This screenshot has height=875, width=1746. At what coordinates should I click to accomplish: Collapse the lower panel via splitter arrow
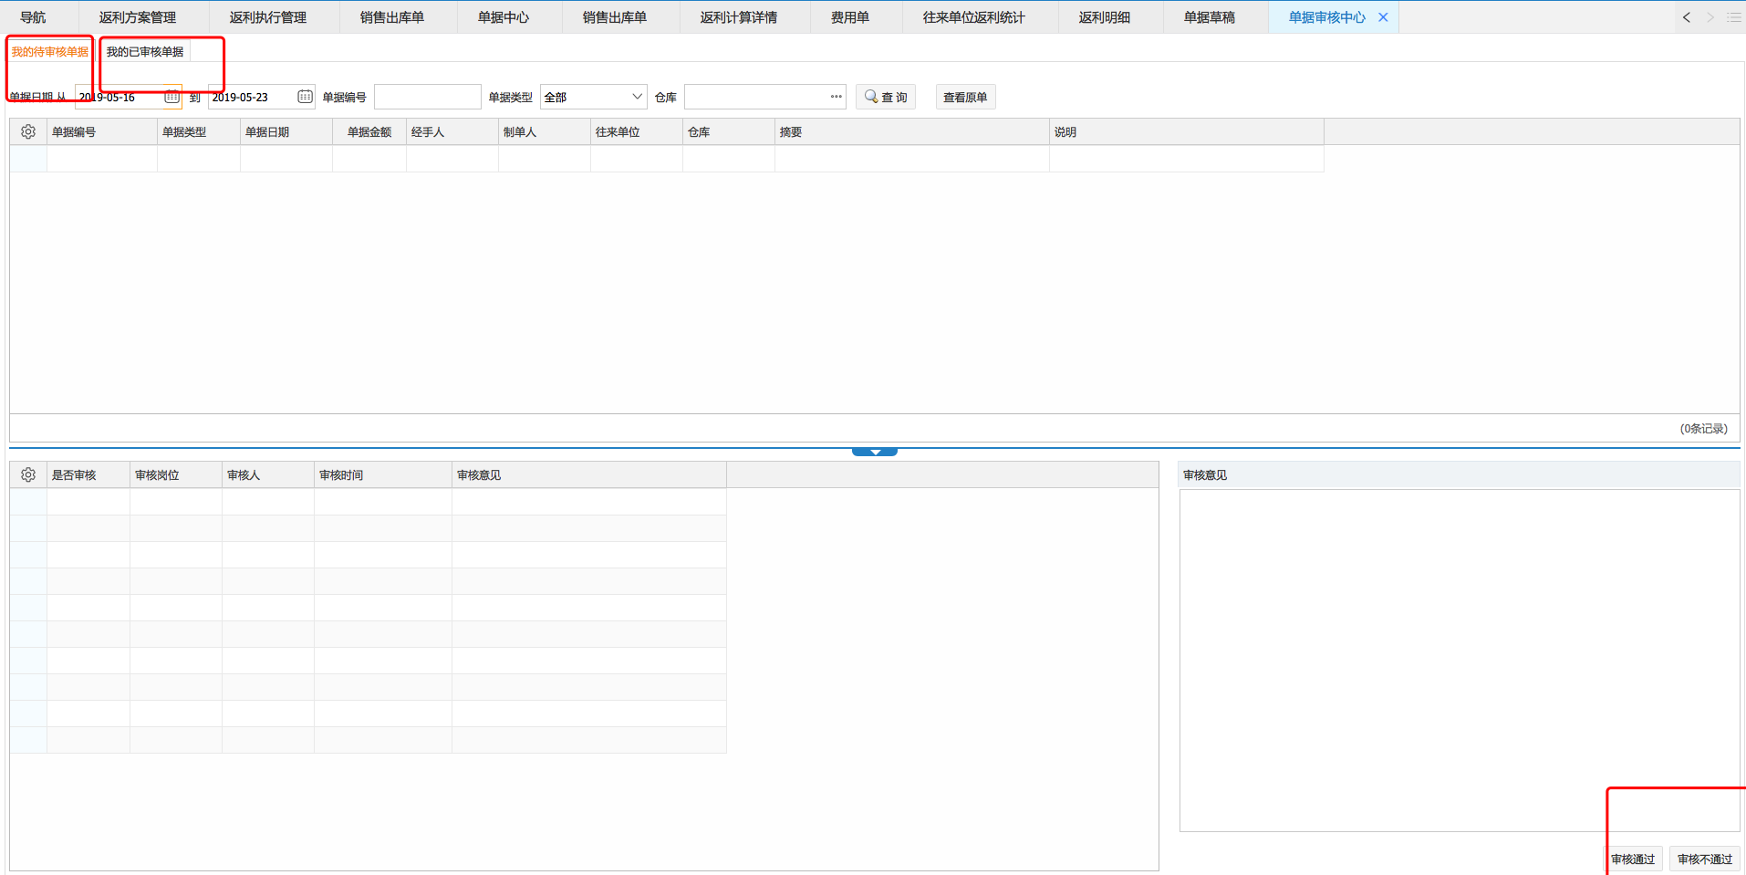874,452
